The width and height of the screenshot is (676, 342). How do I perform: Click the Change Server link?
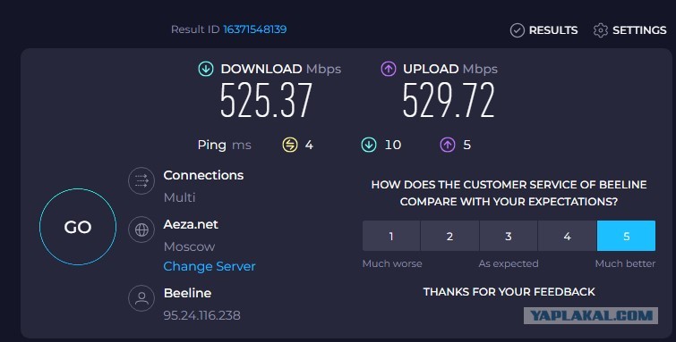210,266
